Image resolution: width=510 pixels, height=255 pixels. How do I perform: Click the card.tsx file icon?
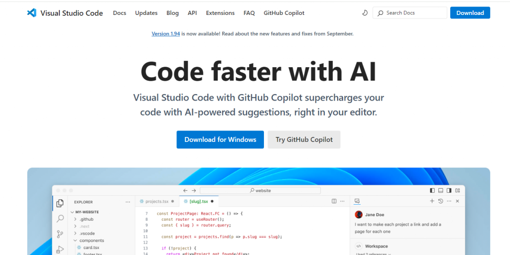pyautogui.click(x=79, y=248)
